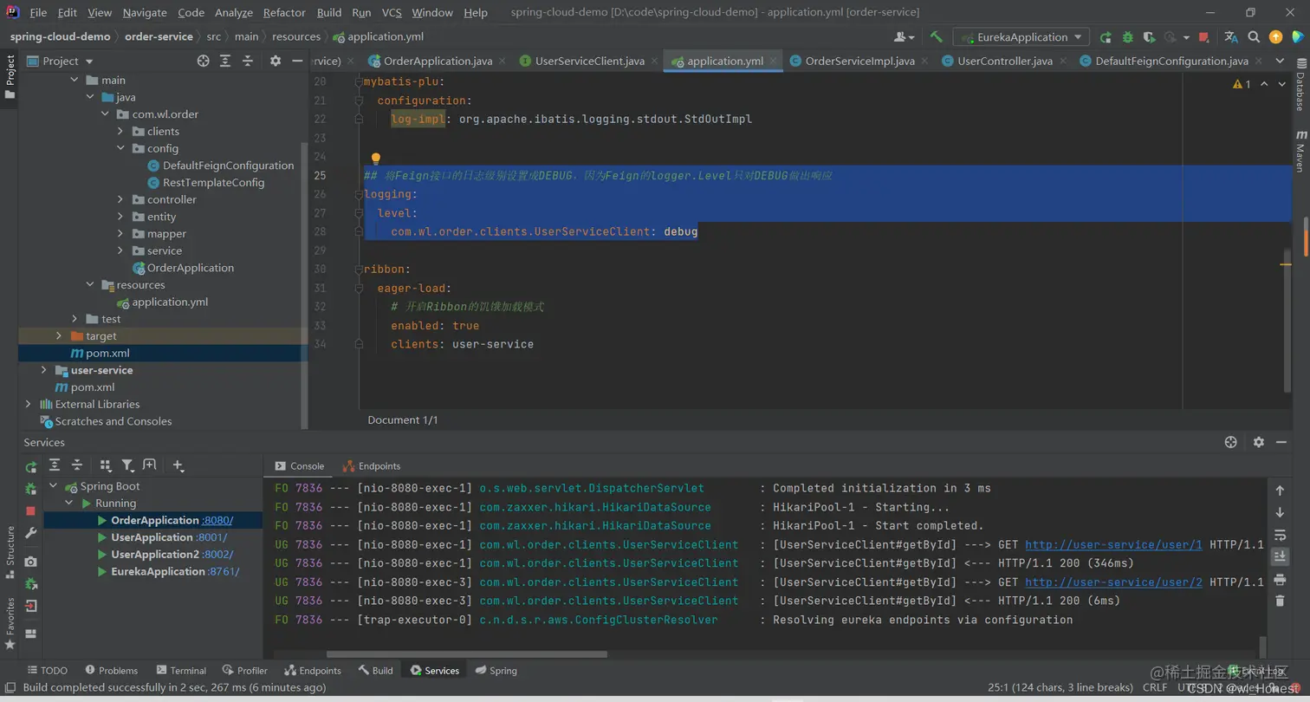Screen dimensions: 1310x702
Task: Open the EurekaApplication run configuration dropdown
Action: click(1021, 37)
